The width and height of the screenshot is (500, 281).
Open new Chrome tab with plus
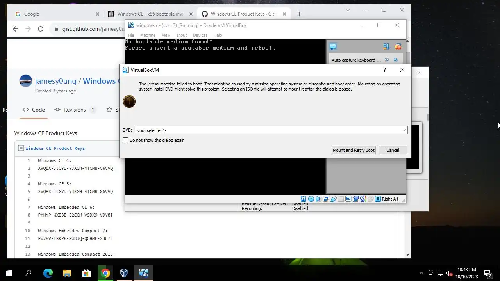pos(299,14)
